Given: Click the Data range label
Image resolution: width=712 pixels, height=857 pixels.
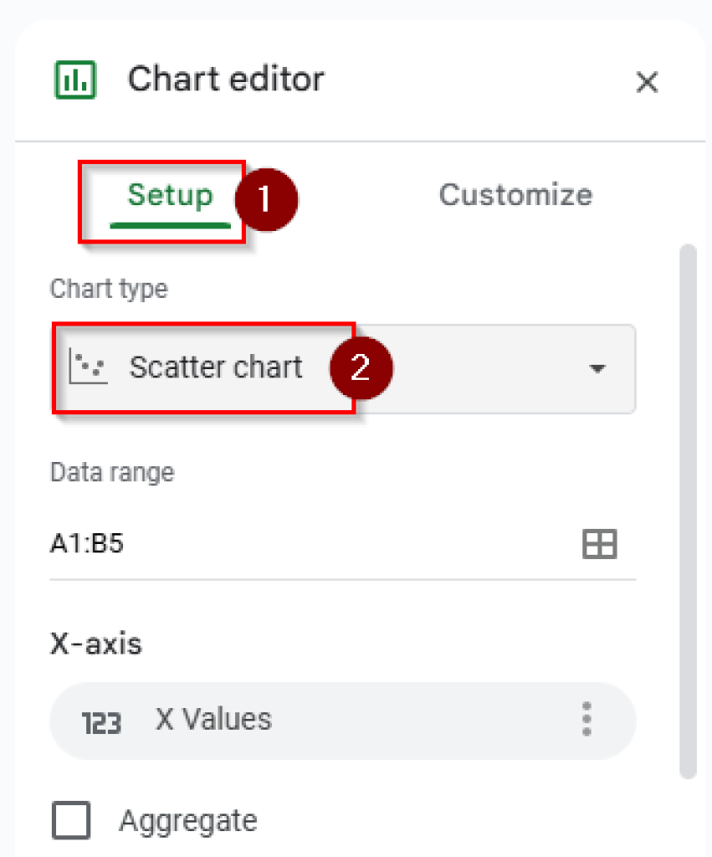Looking at the screenshot, I should [x=112, y=473].
